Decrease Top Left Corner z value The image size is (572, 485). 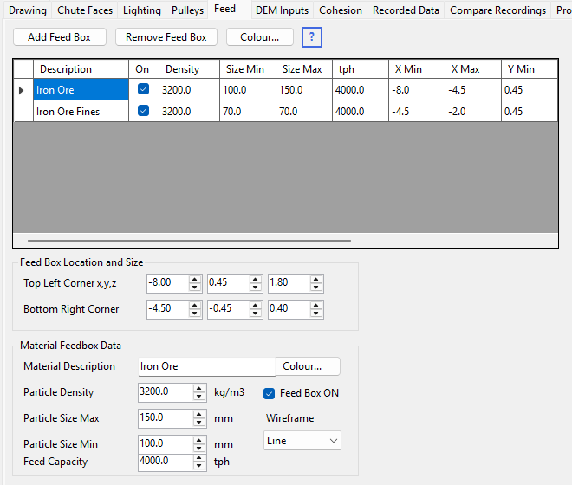coord(316,288)
